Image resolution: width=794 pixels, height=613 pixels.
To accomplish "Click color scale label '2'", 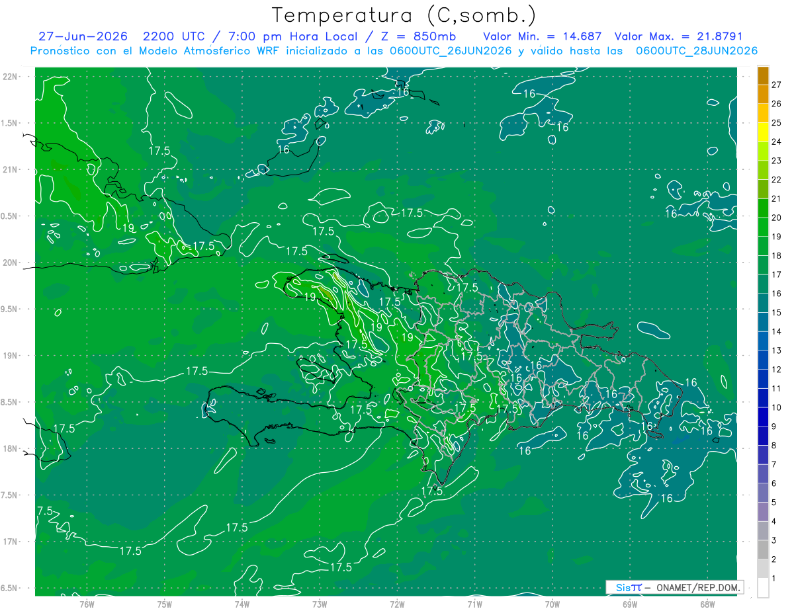I will 774,559.
